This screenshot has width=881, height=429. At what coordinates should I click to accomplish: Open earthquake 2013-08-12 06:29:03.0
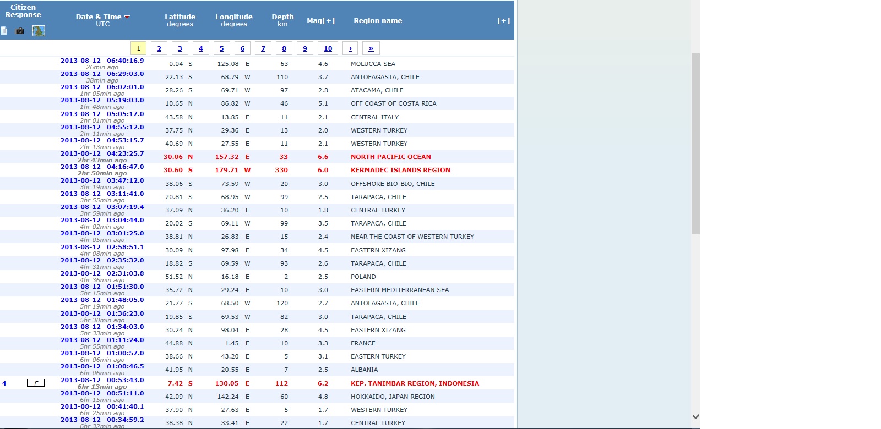[102, 74]
